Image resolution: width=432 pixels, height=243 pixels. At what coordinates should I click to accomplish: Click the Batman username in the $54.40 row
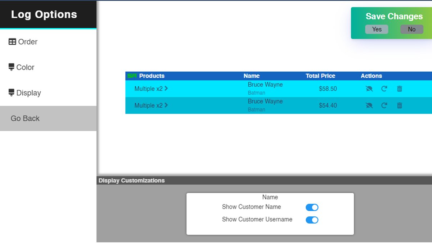(x=257, y=110)
